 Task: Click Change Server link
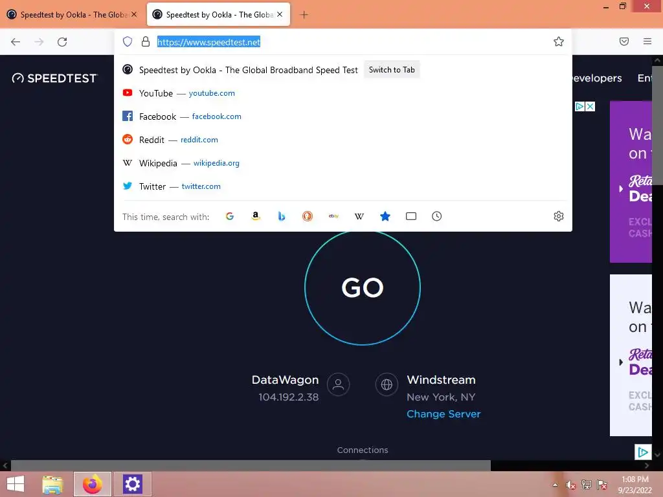coord(444,414)
